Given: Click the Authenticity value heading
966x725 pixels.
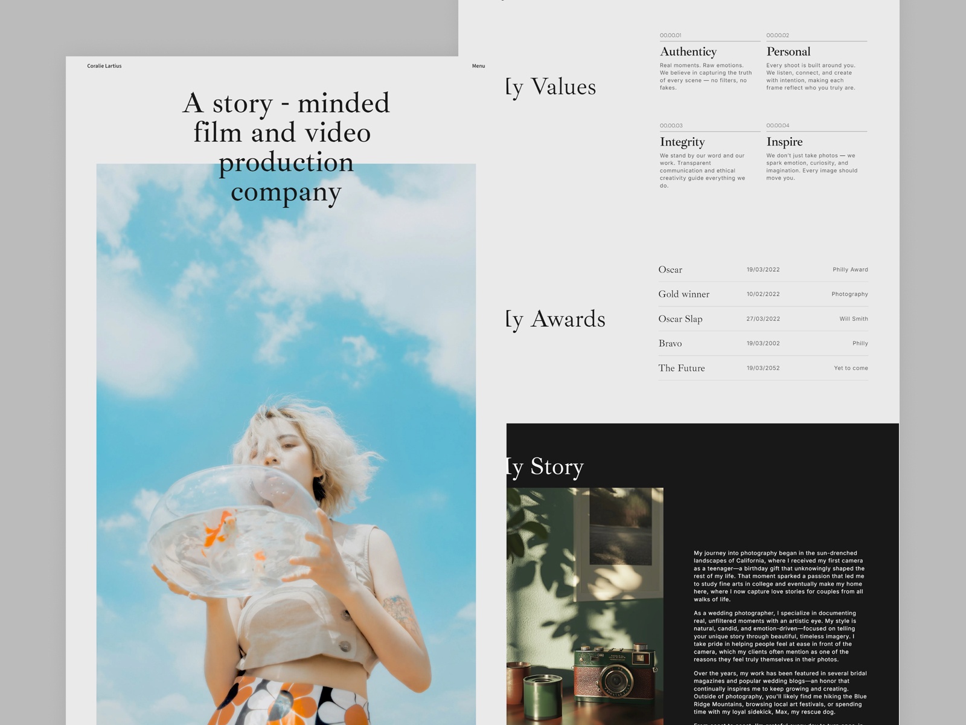Looking at the screenshot, I should (x=688, y=51).
